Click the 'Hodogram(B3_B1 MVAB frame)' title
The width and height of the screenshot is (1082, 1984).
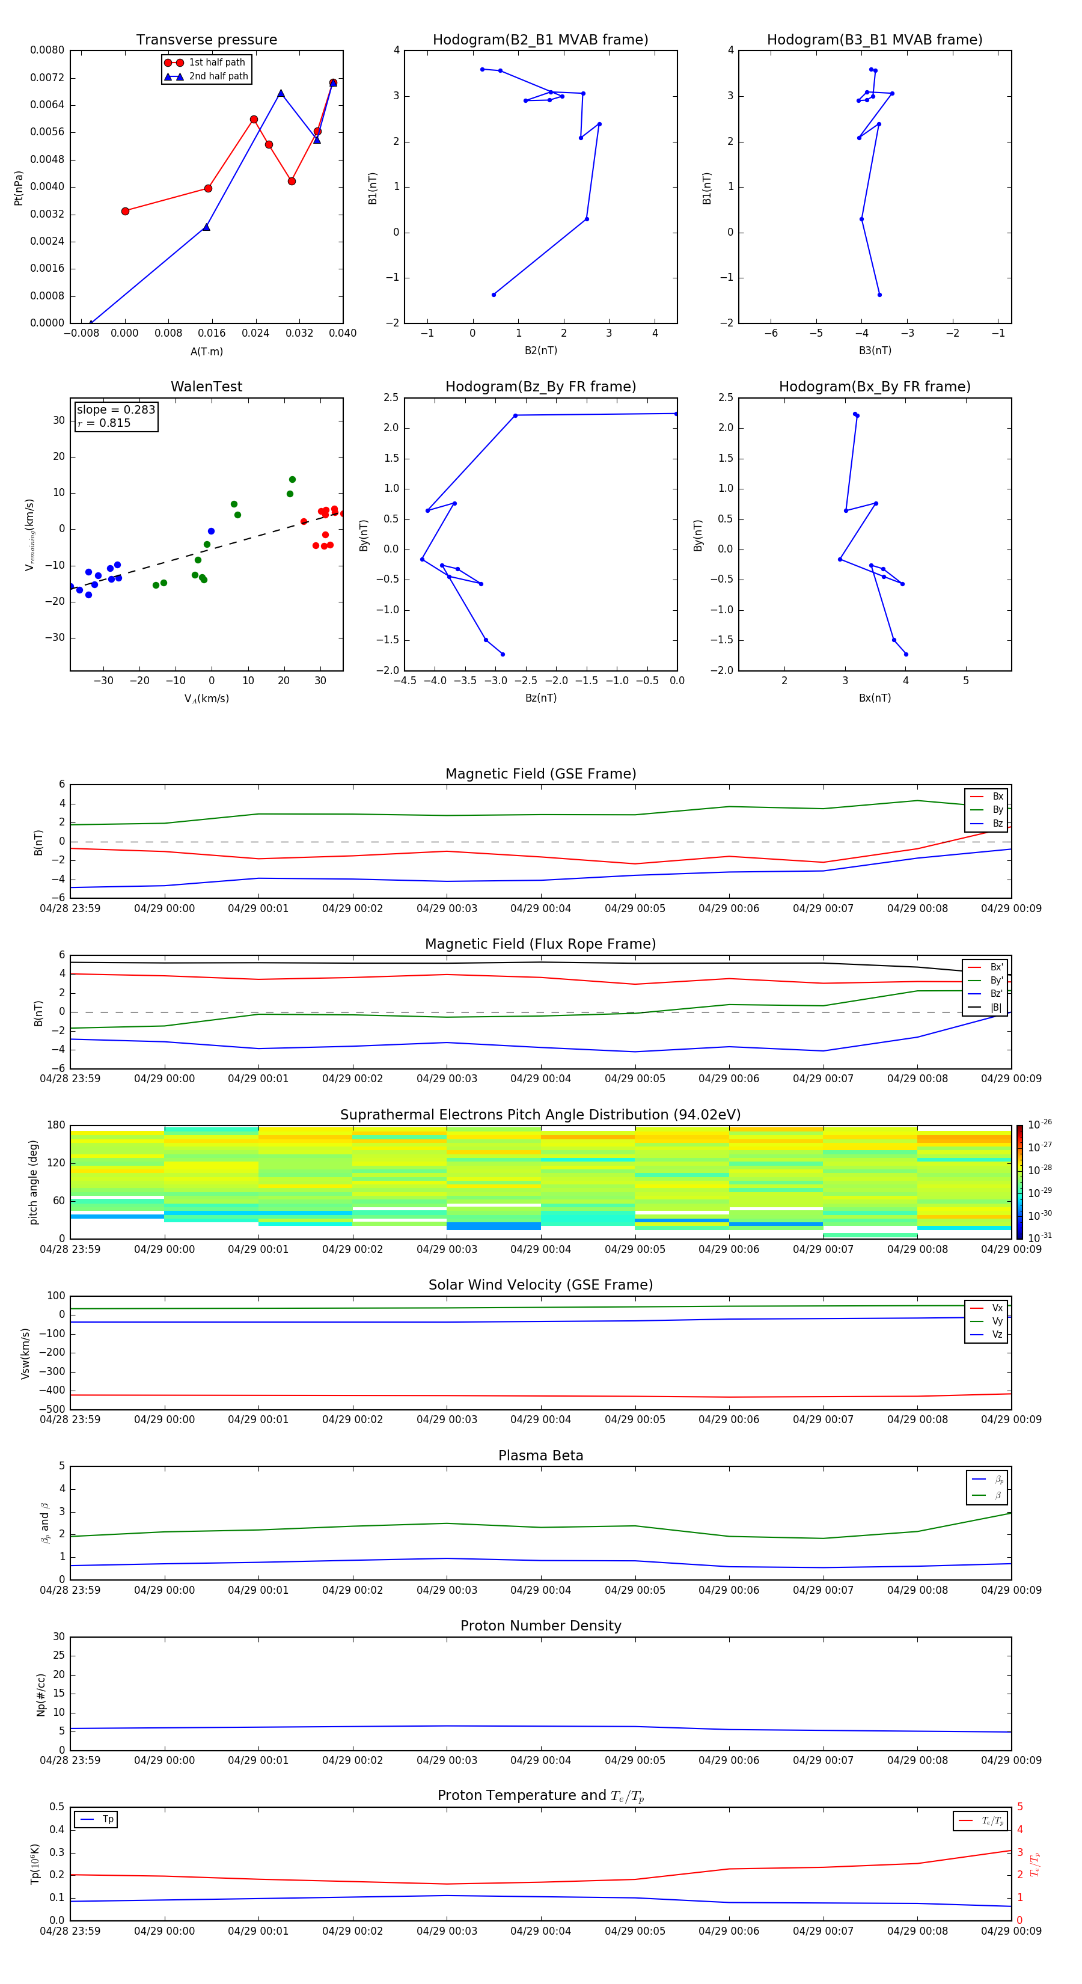pos(875,40)
